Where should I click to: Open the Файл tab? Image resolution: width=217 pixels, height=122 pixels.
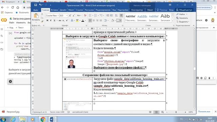coord(36,10)
